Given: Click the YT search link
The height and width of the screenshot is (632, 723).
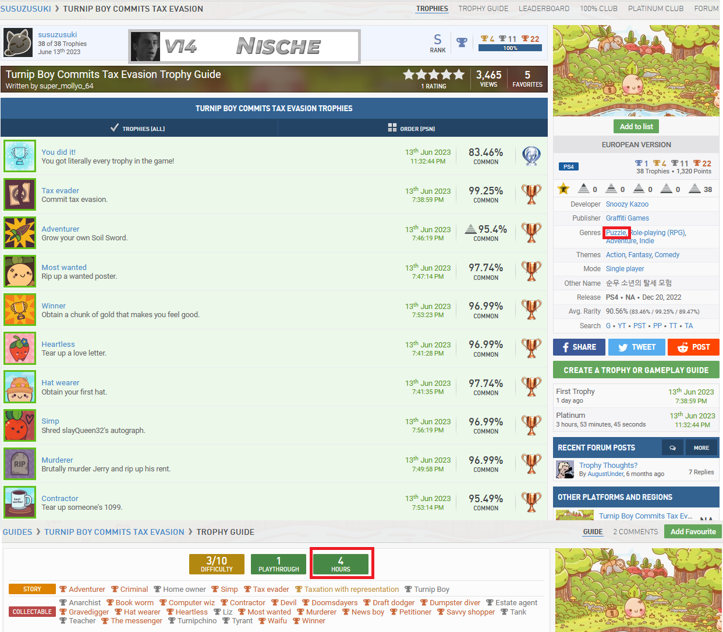Looking at the screenshot, I should pyautogui.click(x=622, y=326).
